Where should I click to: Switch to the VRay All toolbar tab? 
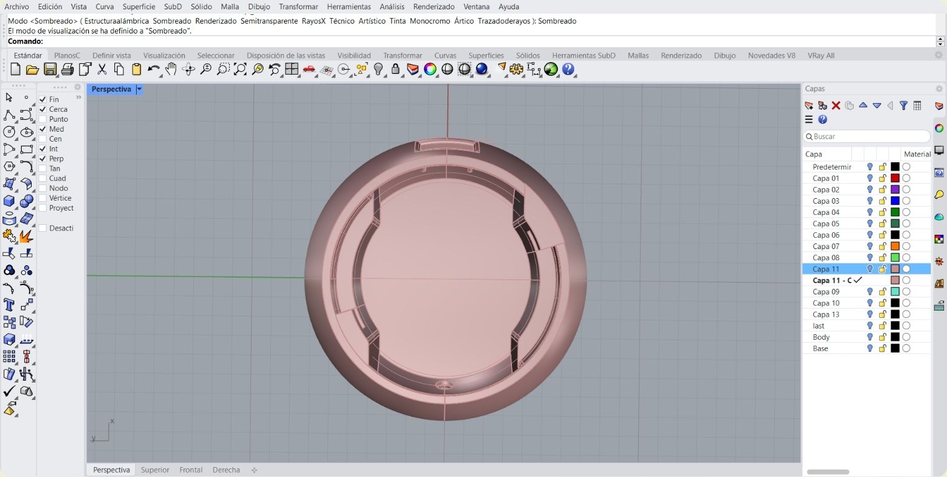coord(821,55)
